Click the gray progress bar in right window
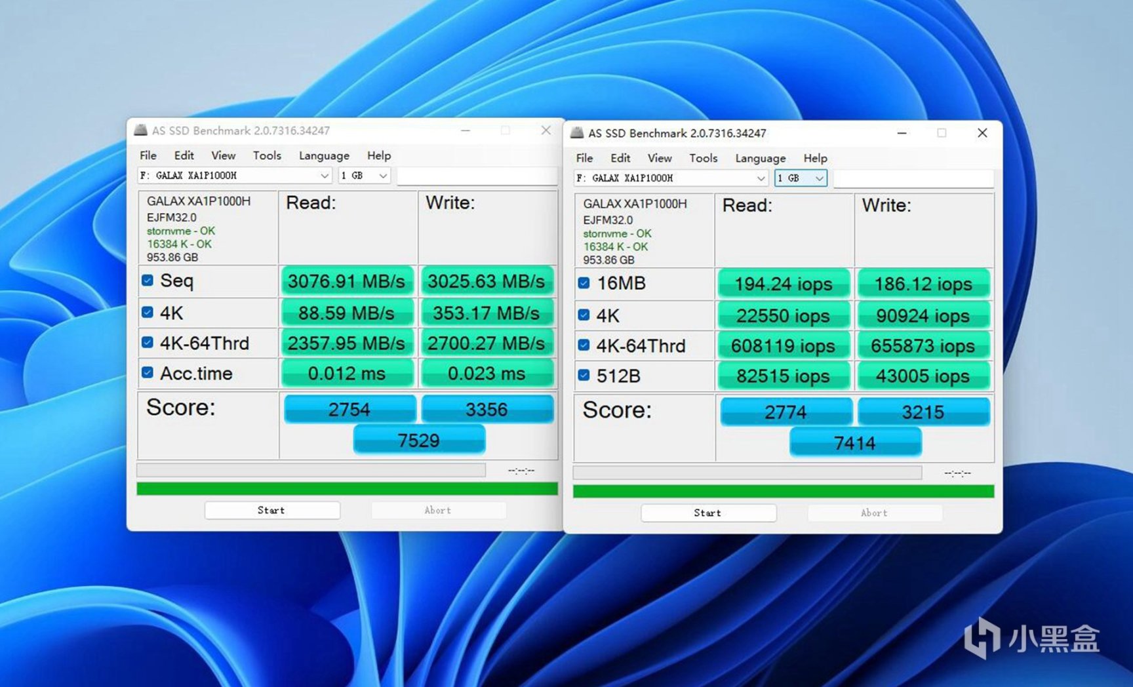Viewport: 1133px width, 687px height. 747,473
